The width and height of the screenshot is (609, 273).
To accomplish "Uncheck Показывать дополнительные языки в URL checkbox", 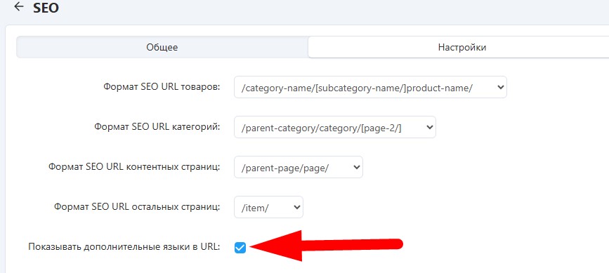I will [x=240, y=248].
